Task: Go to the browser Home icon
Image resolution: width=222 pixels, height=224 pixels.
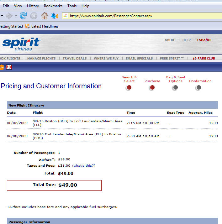Action: click(45, 16)
